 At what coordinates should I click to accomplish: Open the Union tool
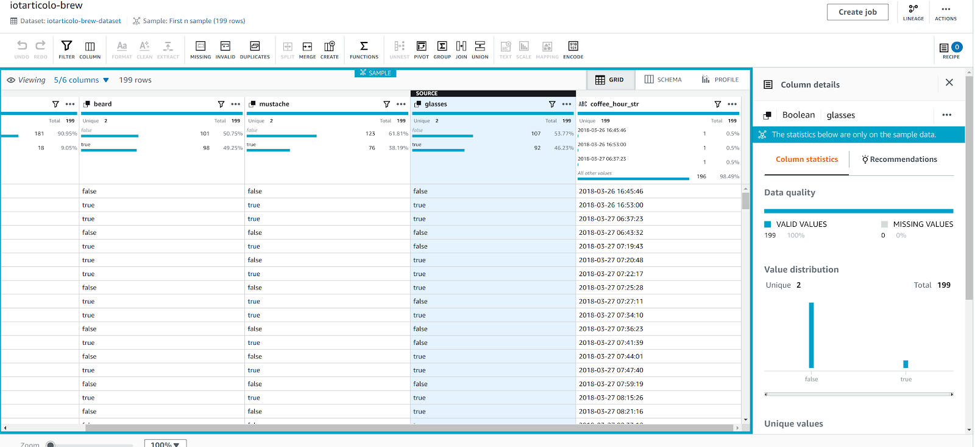pyautogui.click(x=480, y=50)
